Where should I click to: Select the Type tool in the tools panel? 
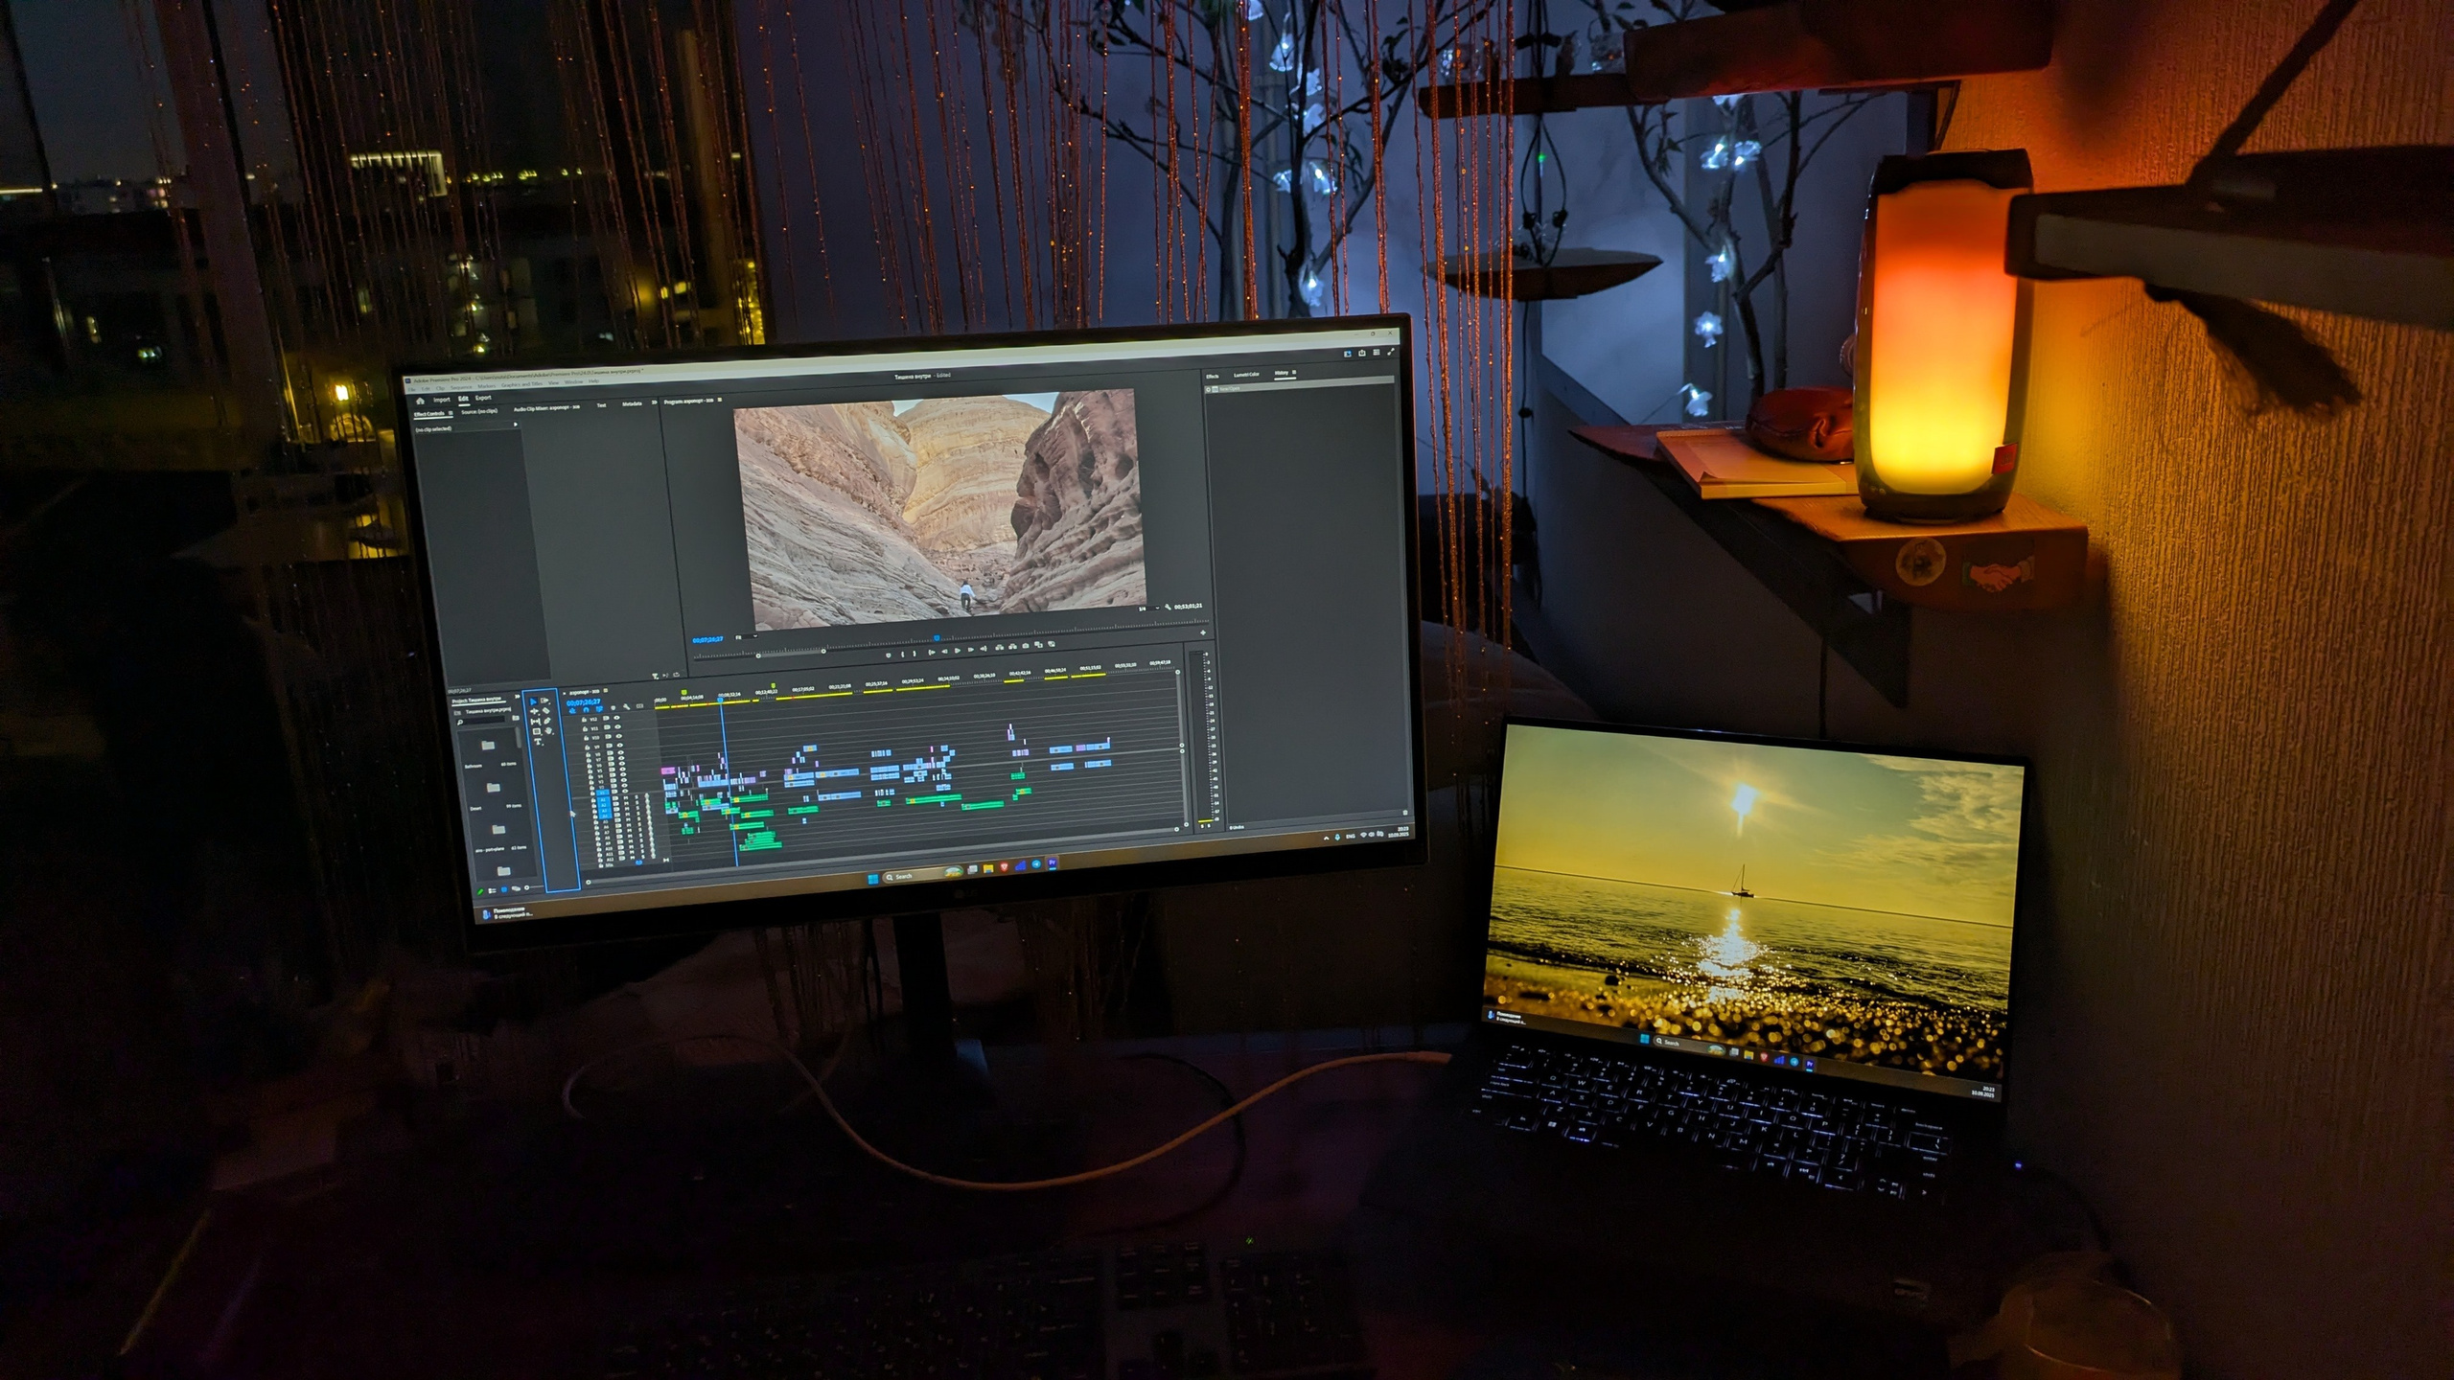pyautogui.click(x=538, y=742)
